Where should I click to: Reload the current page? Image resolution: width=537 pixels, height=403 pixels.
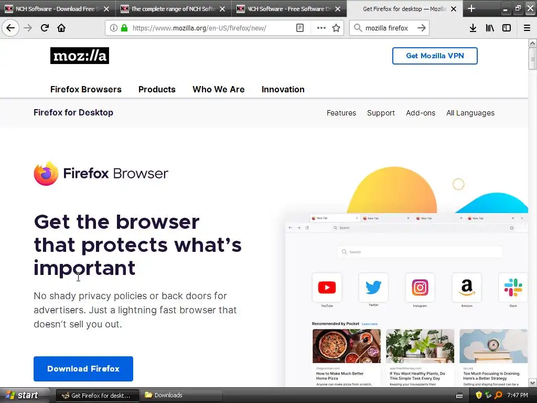click(45, 28)
